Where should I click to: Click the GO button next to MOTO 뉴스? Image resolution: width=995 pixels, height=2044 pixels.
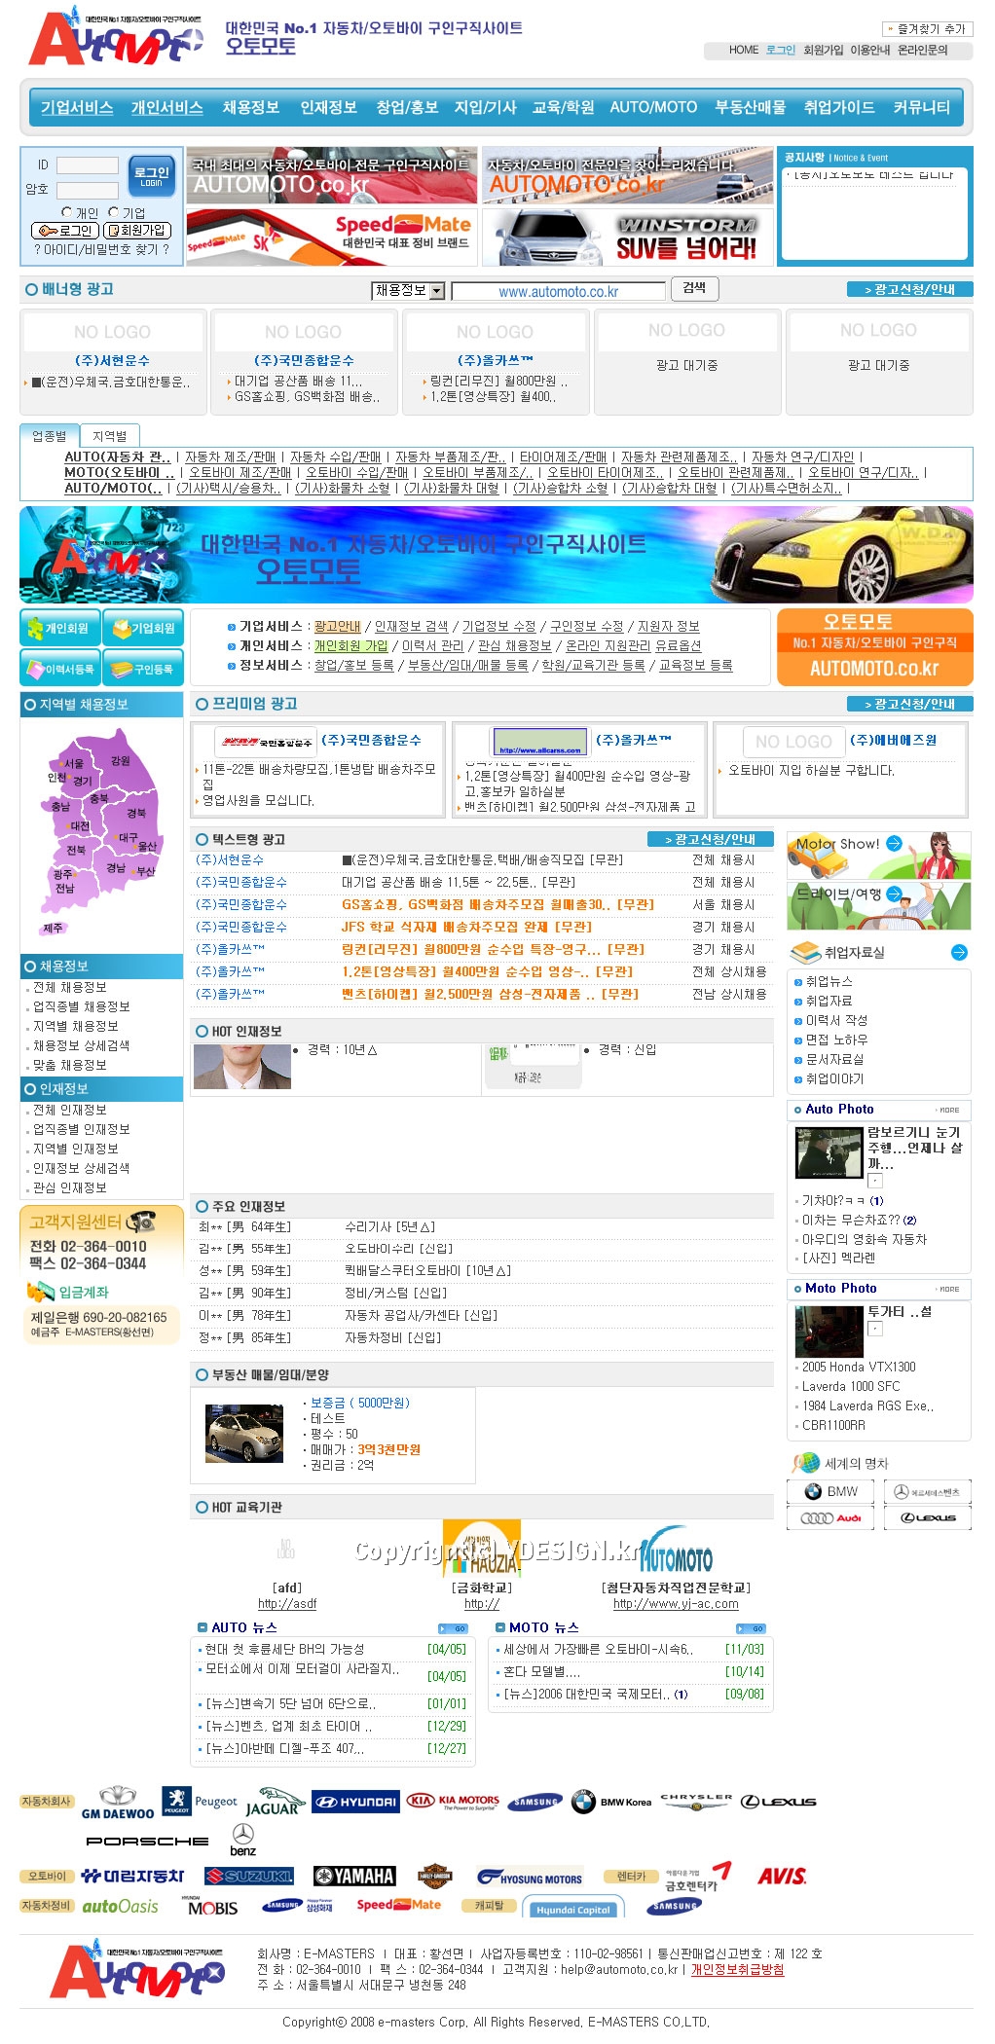[x=751, y=1628]
